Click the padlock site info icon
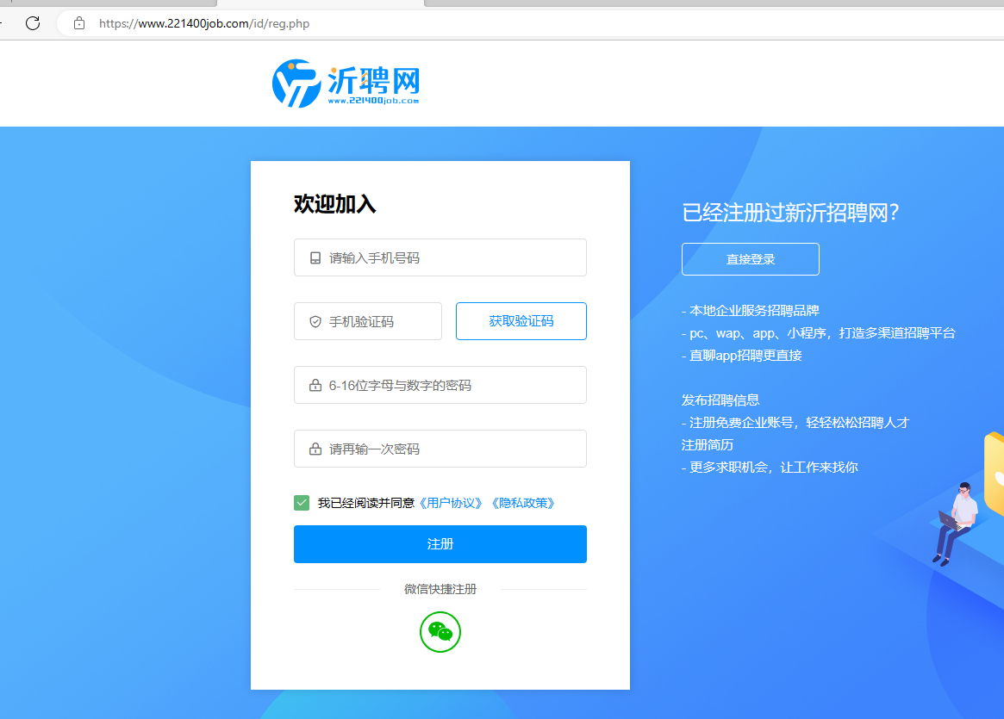Viewport: 1004px width, 719px height. pyautogui.click(x=78, y=23)
